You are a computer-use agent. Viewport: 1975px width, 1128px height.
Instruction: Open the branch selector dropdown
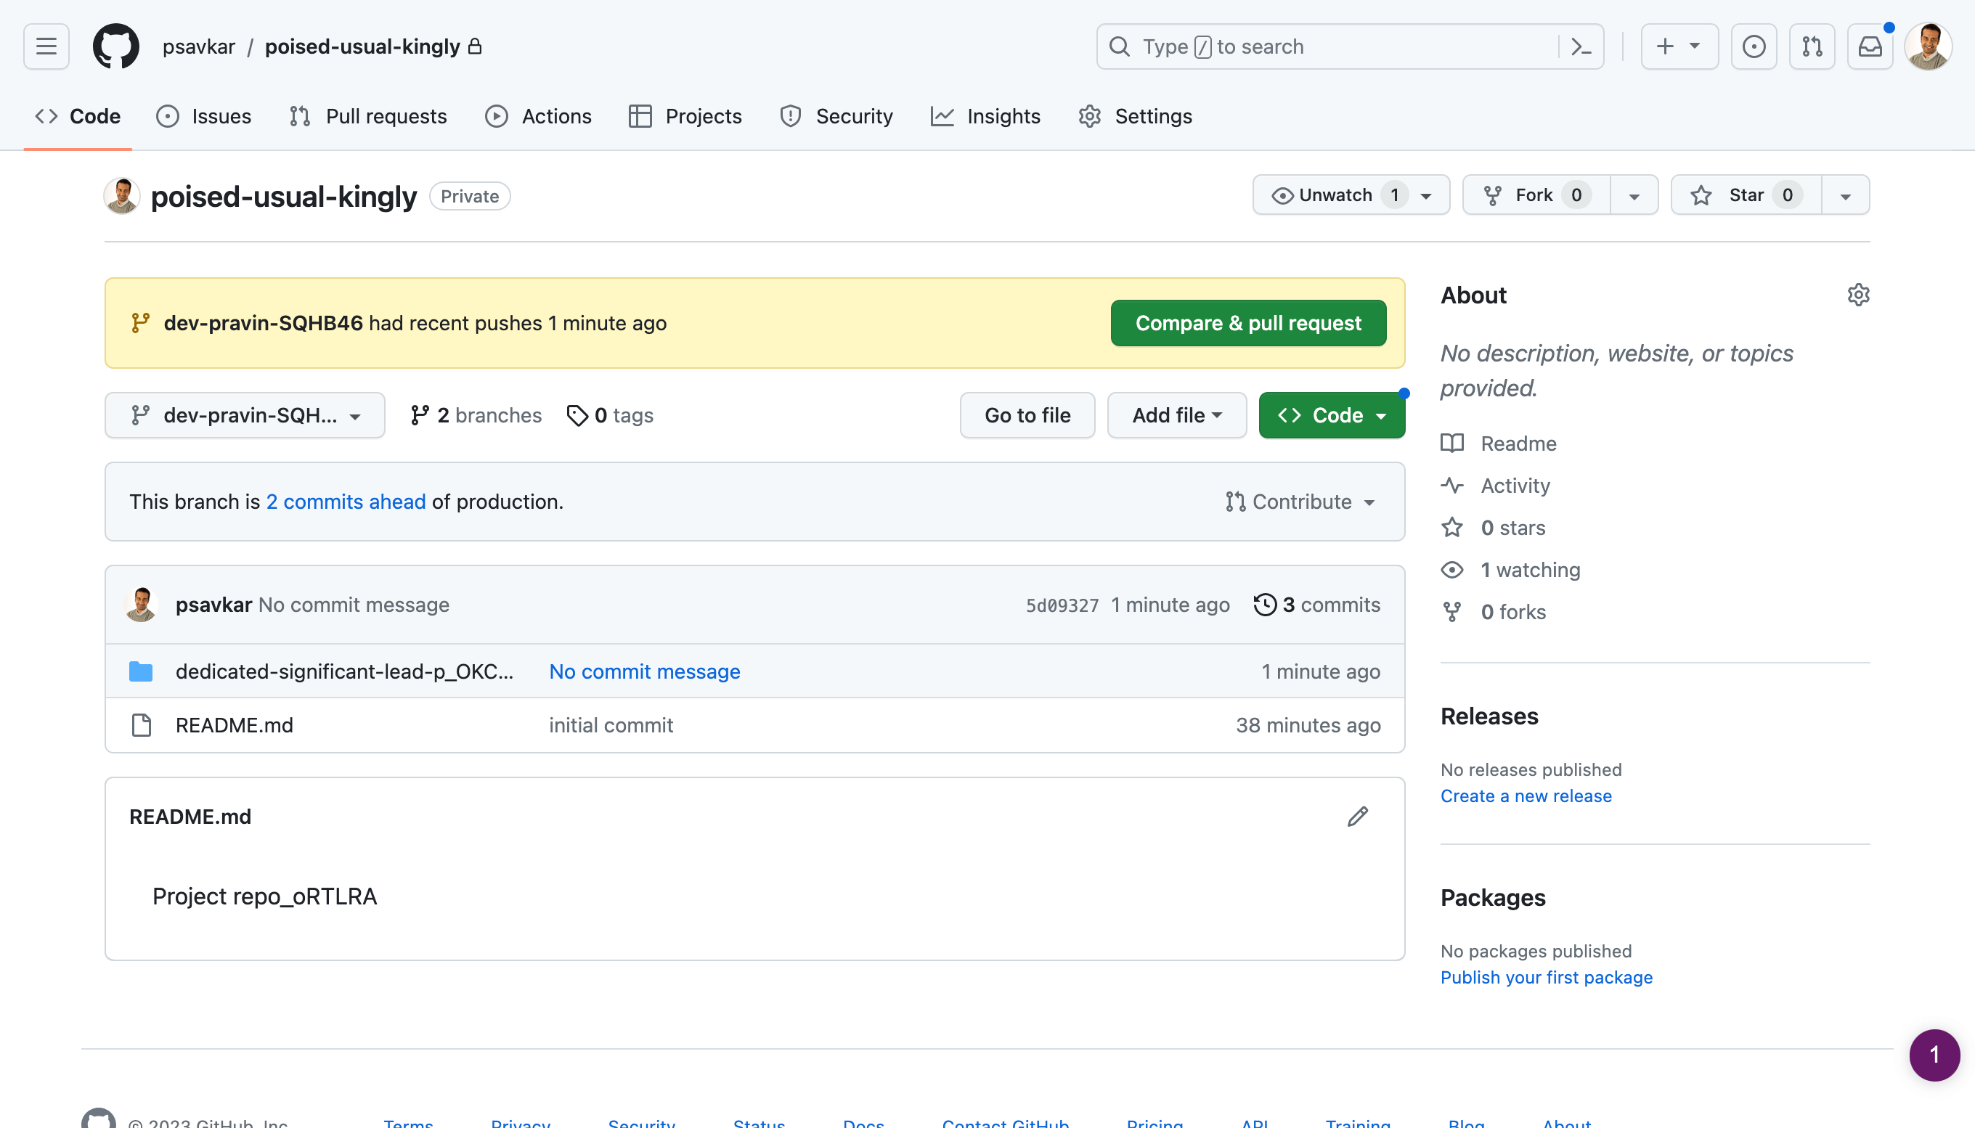click(x=245, y=415)
